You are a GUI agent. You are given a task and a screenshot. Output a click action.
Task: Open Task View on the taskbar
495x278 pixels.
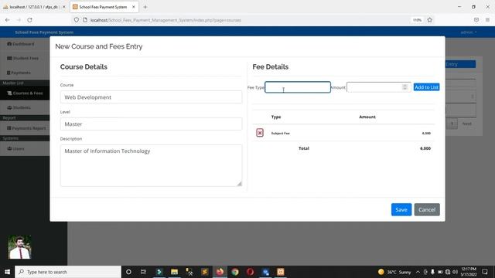[x=143, y=272]
